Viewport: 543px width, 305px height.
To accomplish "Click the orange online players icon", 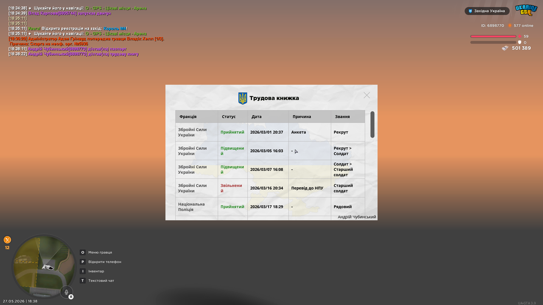I will point(510,26).
